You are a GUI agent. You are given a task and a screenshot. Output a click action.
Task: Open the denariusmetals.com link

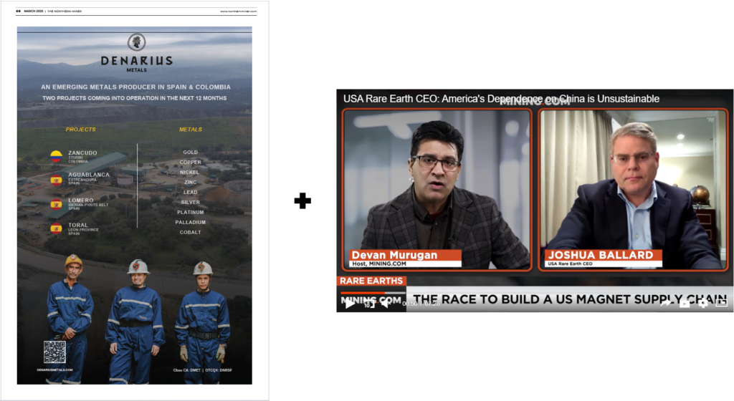click(54, 369)
